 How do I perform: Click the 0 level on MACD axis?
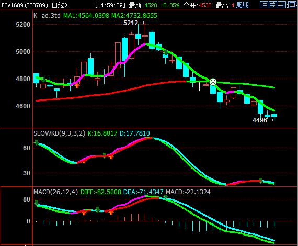(x=28, y=221)
